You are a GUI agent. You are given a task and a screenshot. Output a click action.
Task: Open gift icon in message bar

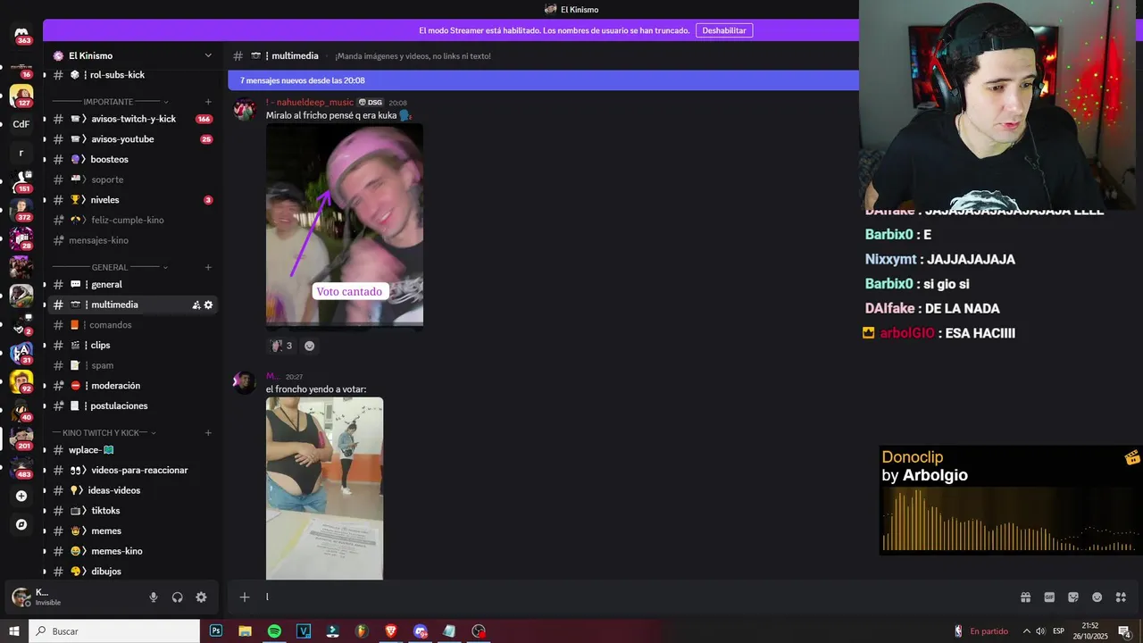click(1025, 597)
